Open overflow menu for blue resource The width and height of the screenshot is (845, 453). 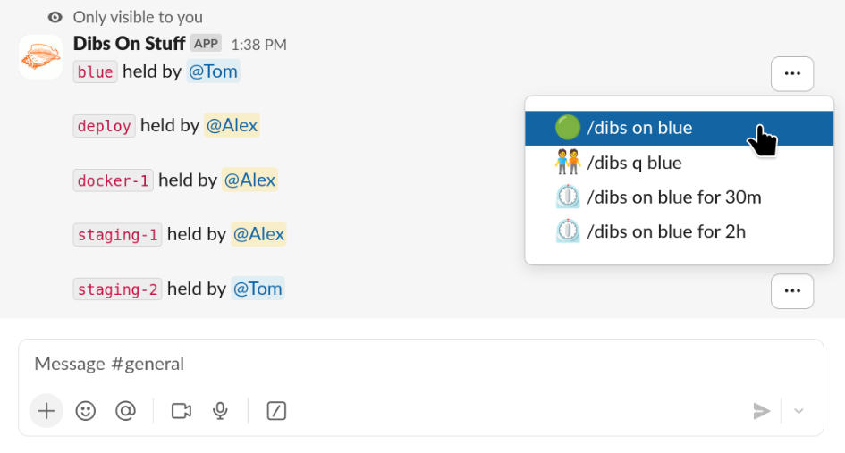coord(792,74)
